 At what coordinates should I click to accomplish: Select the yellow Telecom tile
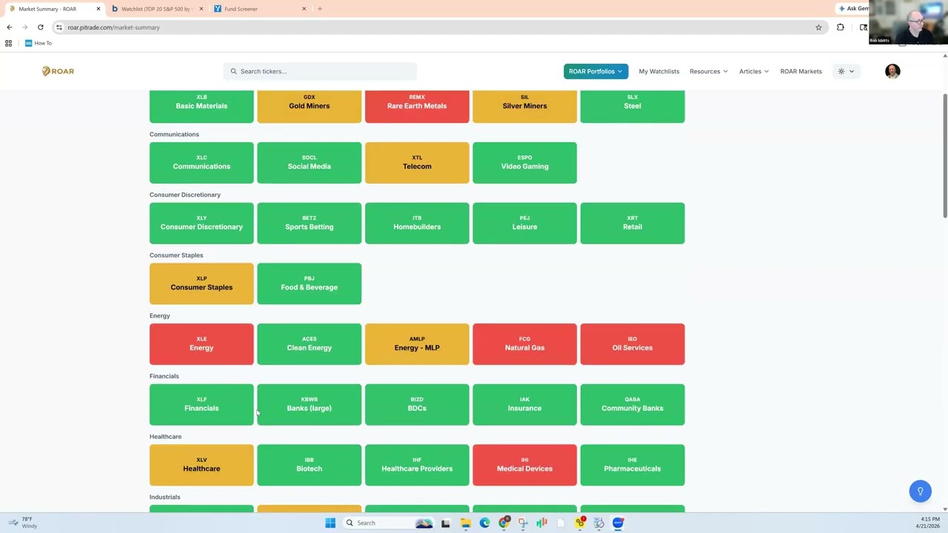coord(417,163)
